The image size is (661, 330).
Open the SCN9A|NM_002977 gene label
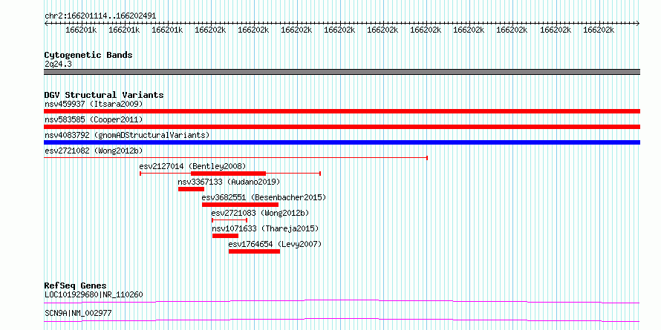coord(78,313)
